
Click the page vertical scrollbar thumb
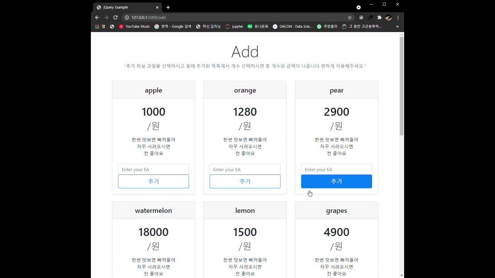(x=401, y=85)
